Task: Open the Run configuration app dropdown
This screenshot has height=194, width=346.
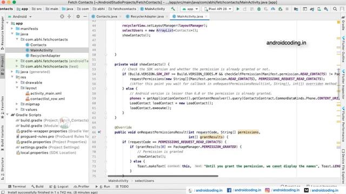Action: point(190,9)
